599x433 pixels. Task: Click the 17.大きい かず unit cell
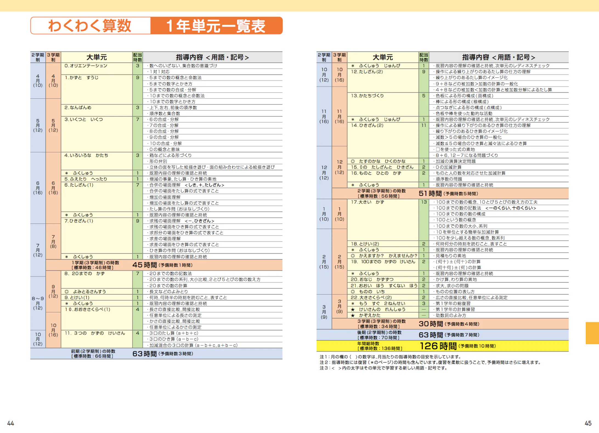click(367, 202)
